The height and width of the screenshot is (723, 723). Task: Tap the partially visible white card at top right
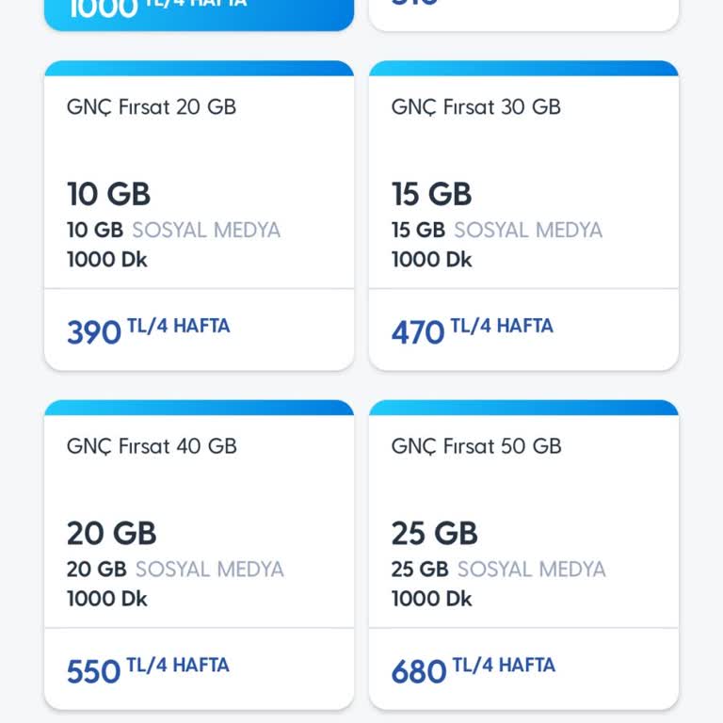click(x=523, y=11)
